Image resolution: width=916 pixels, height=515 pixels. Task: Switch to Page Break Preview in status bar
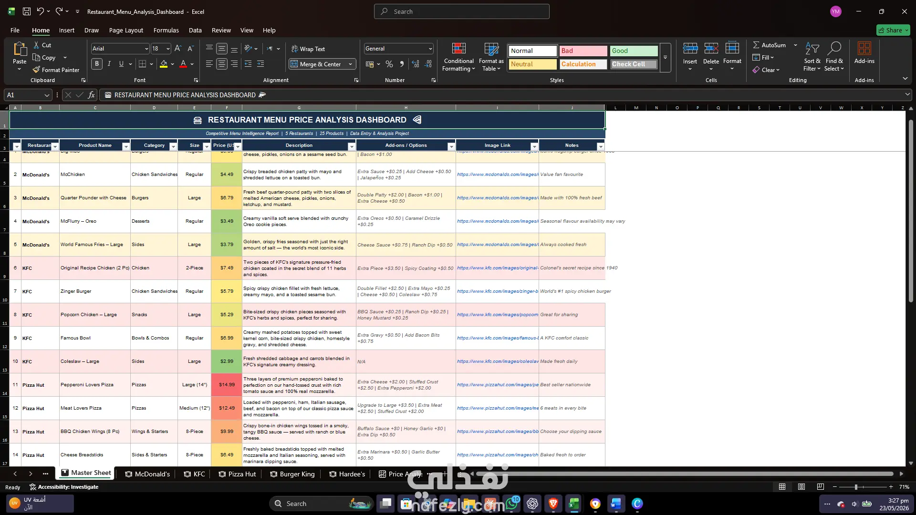821,487
